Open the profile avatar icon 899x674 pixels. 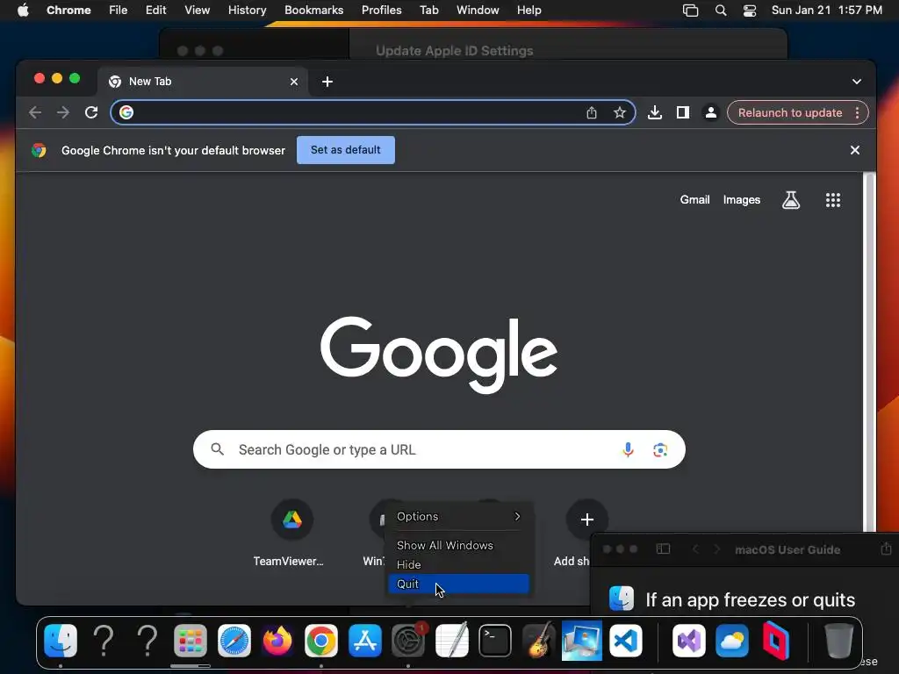[711, 113]
